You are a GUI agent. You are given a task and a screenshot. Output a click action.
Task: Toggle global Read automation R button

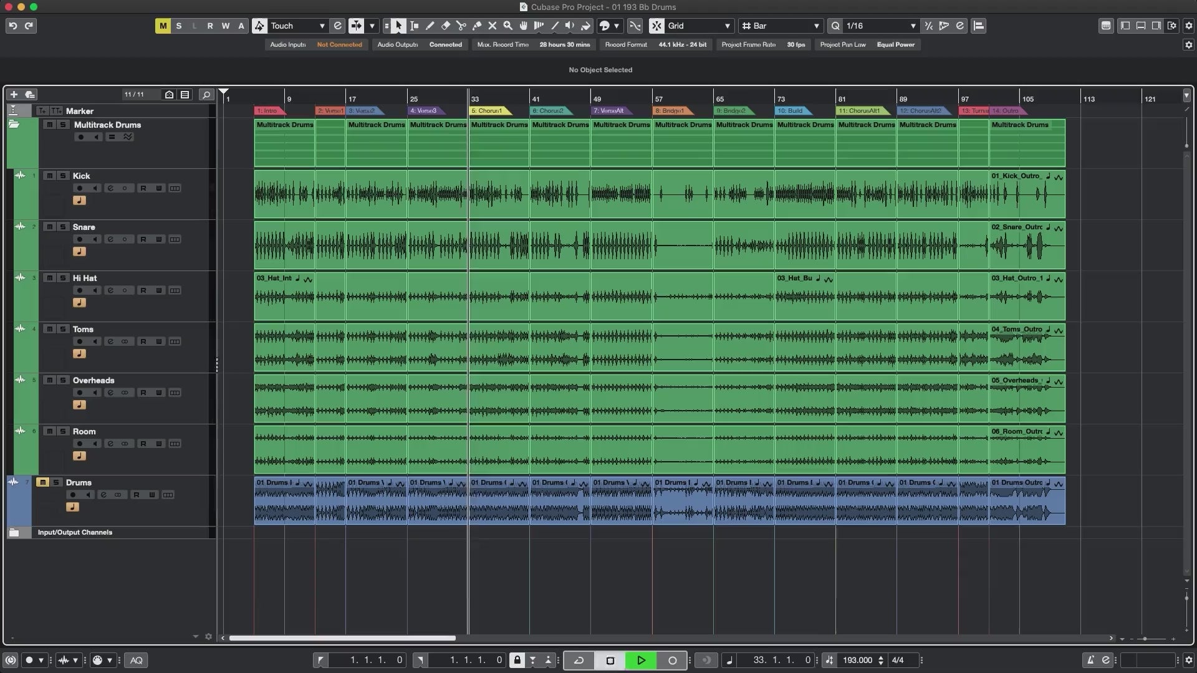tap(210, 26)
